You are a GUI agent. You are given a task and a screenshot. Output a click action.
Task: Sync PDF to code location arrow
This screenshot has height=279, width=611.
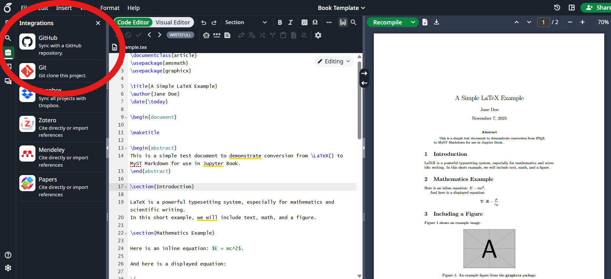pyautogui.click(x=364, y=83)
